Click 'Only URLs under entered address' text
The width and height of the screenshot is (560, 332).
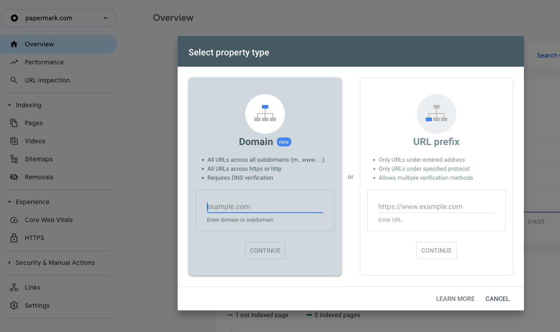422,160
